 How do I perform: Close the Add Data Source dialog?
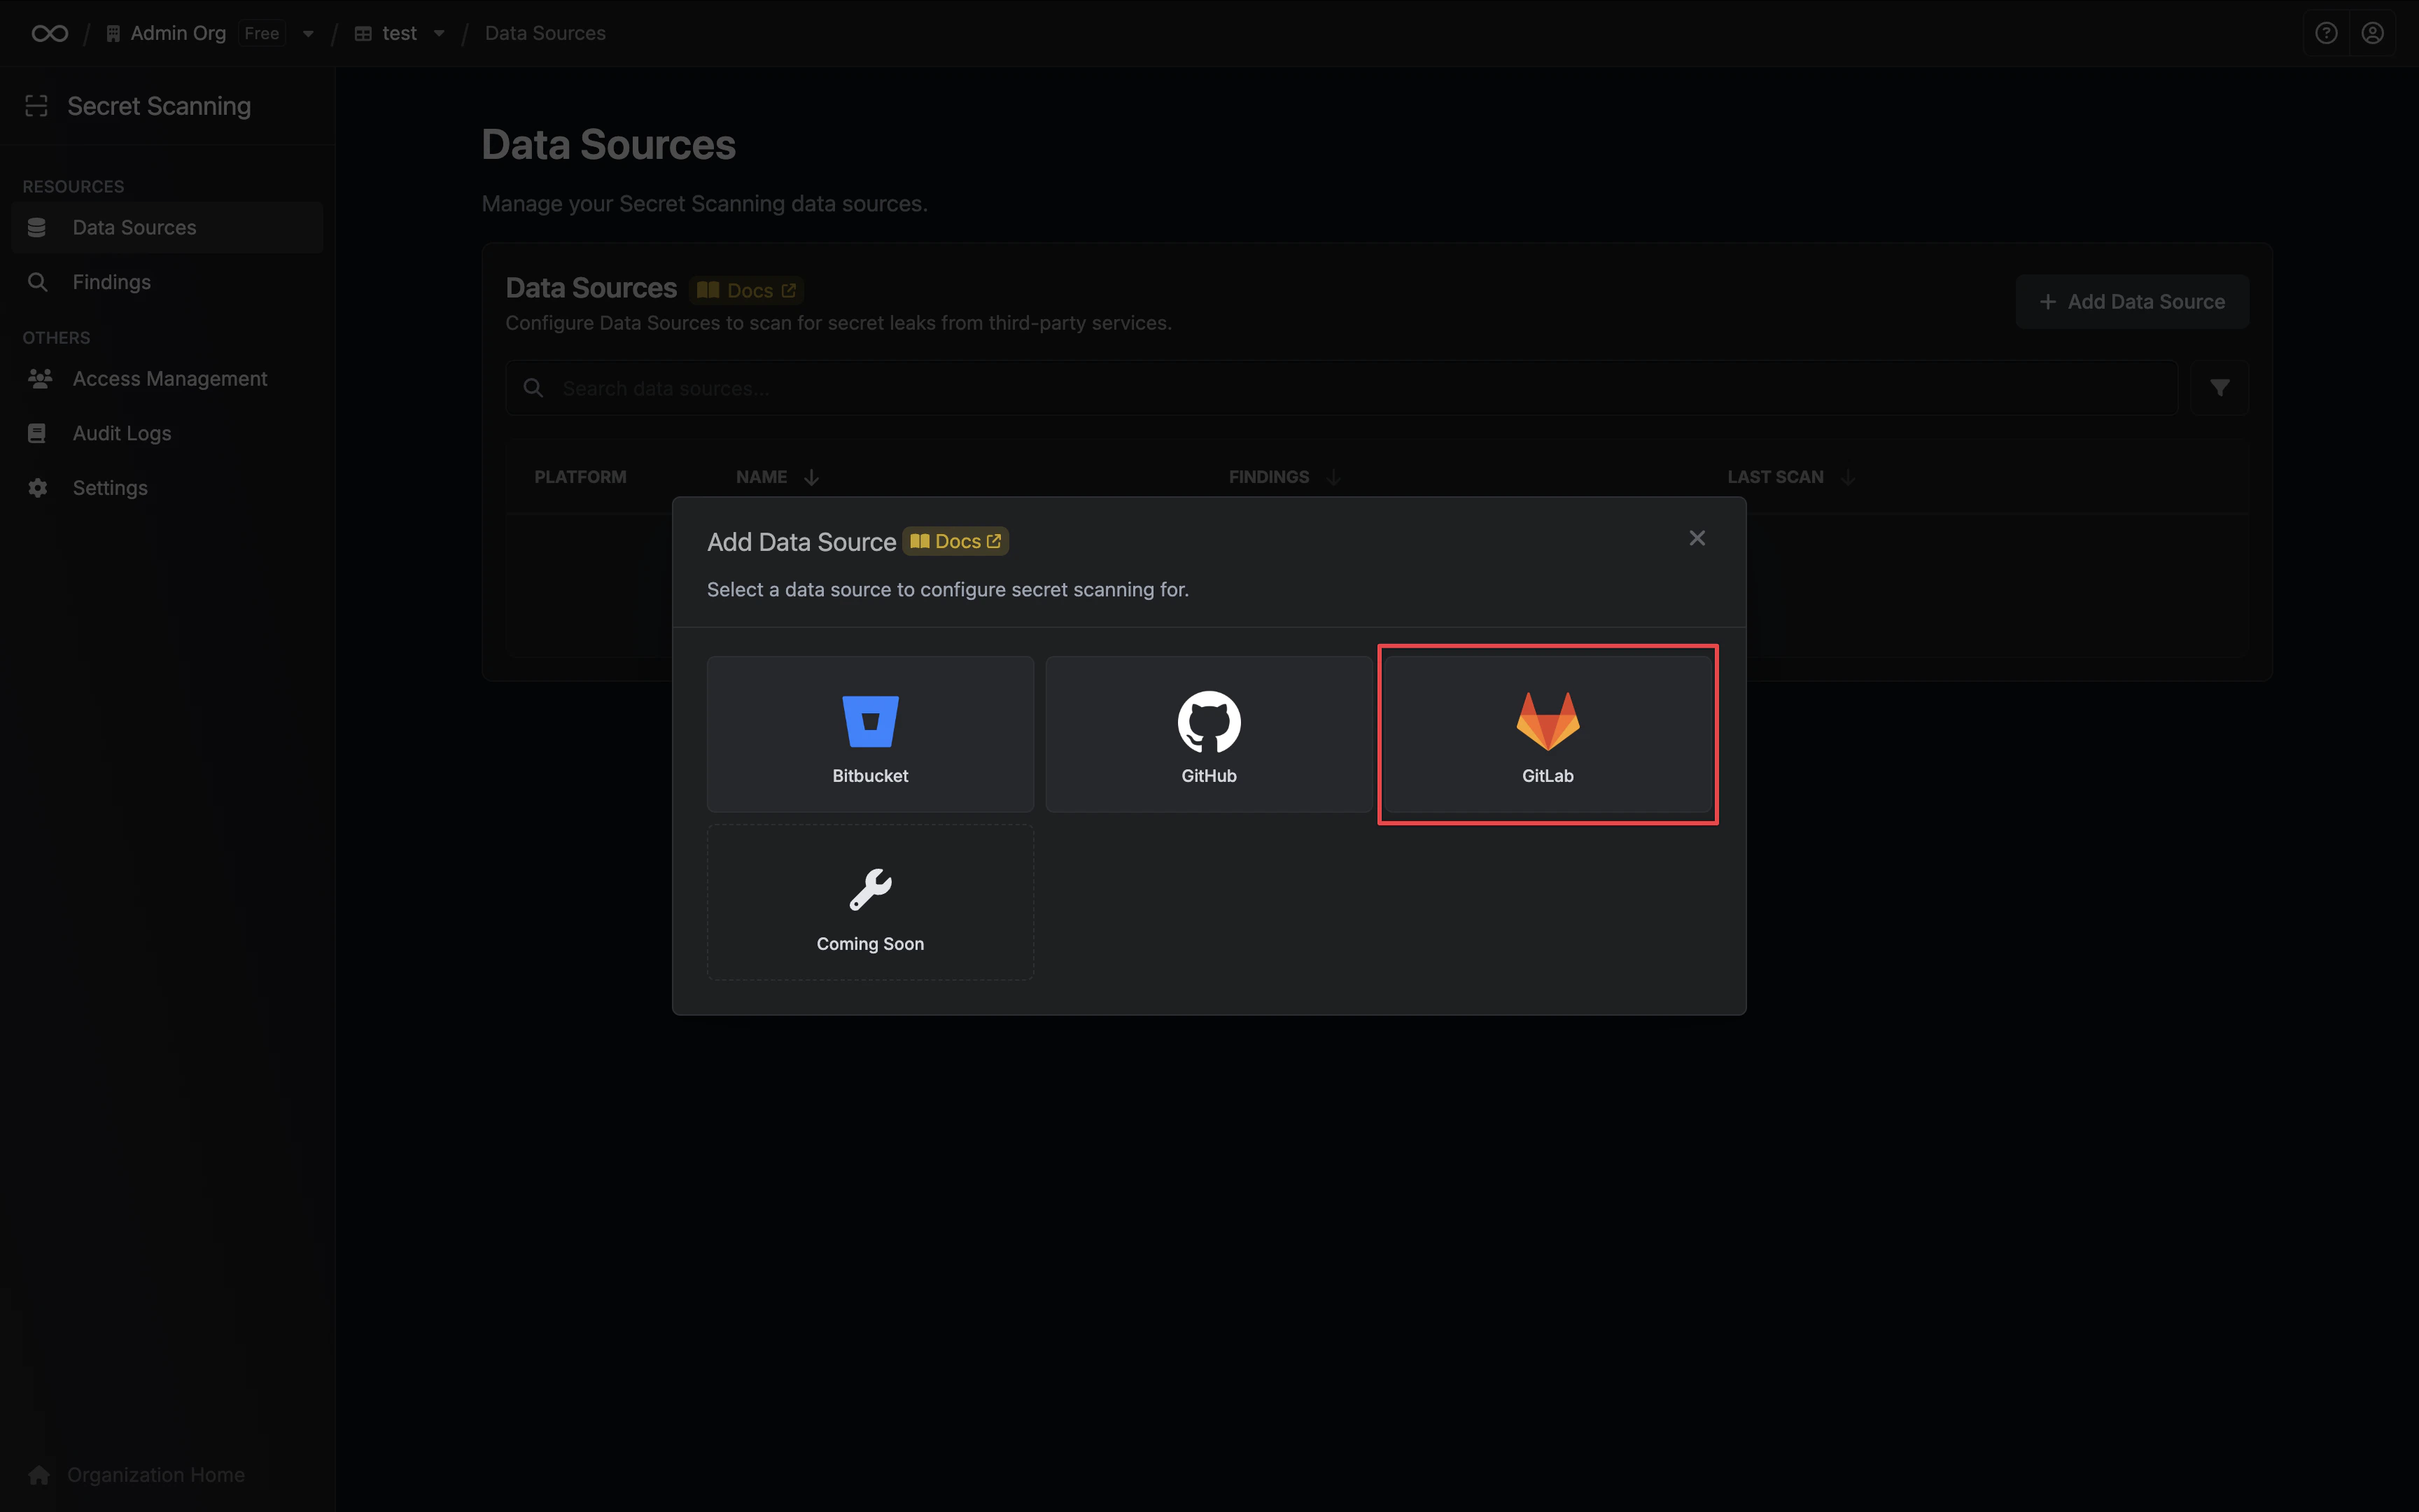pyautogui.click(x=1696, y=538)
